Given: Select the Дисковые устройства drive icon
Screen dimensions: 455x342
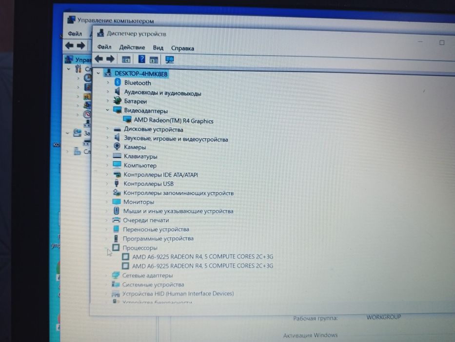Looking at the screenshot, I should click(117, 129).
